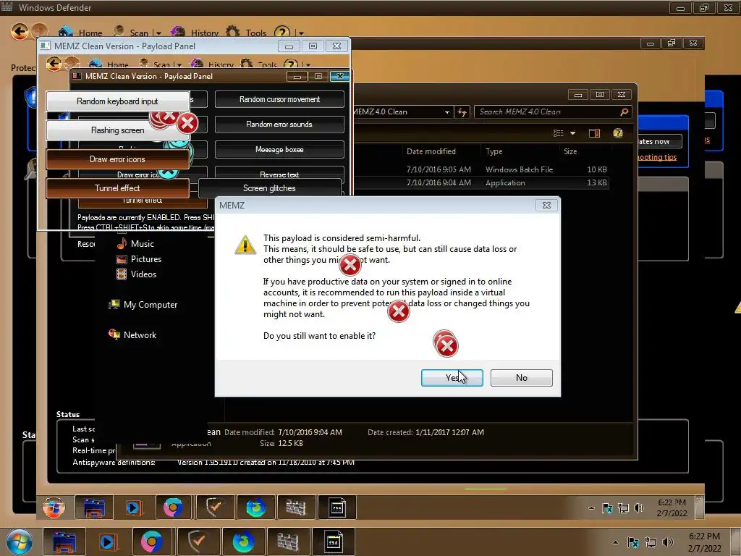741x556 pixels.
Task: Open network icon in lower system tray
Action: tap(651, 542)
